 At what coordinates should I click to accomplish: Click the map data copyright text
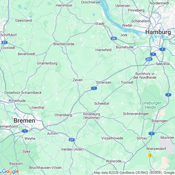pos(134,173)
